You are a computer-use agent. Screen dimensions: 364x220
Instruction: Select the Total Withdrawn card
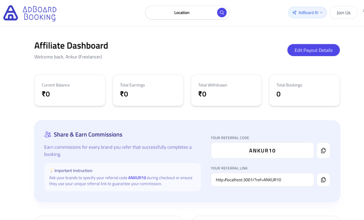(226, 90)
